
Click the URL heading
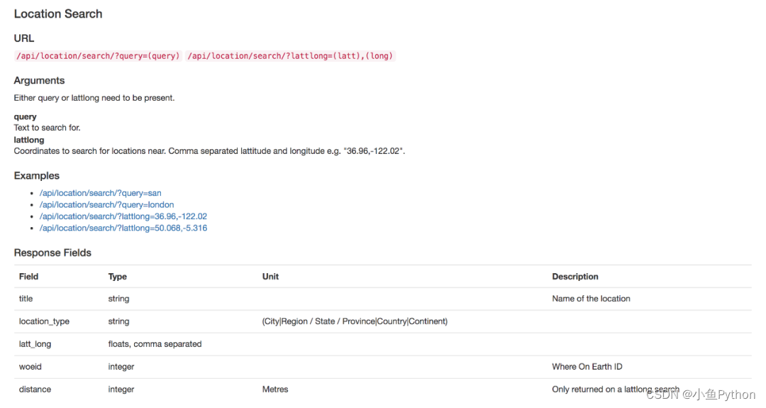coord(24,38)
